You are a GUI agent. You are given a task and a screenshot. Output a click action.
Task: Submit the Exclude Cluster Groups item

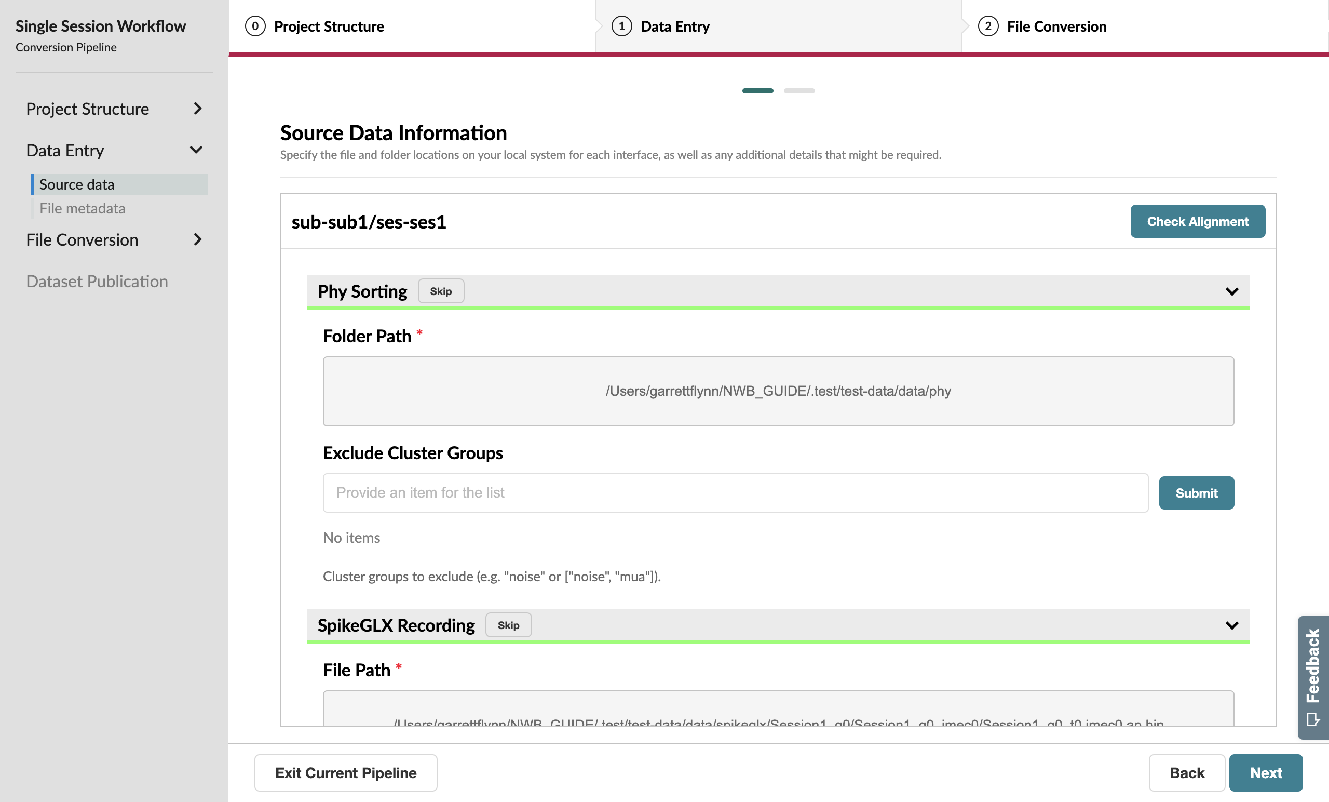(1196, 493)
